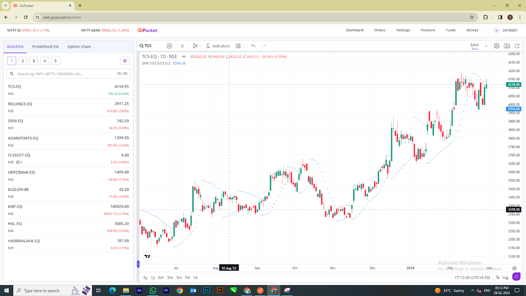Viewport: 526px width, 296px height.
Task: Open the Holdings page from top navigation
Action: pyautogui.click(x=403, y=30)
